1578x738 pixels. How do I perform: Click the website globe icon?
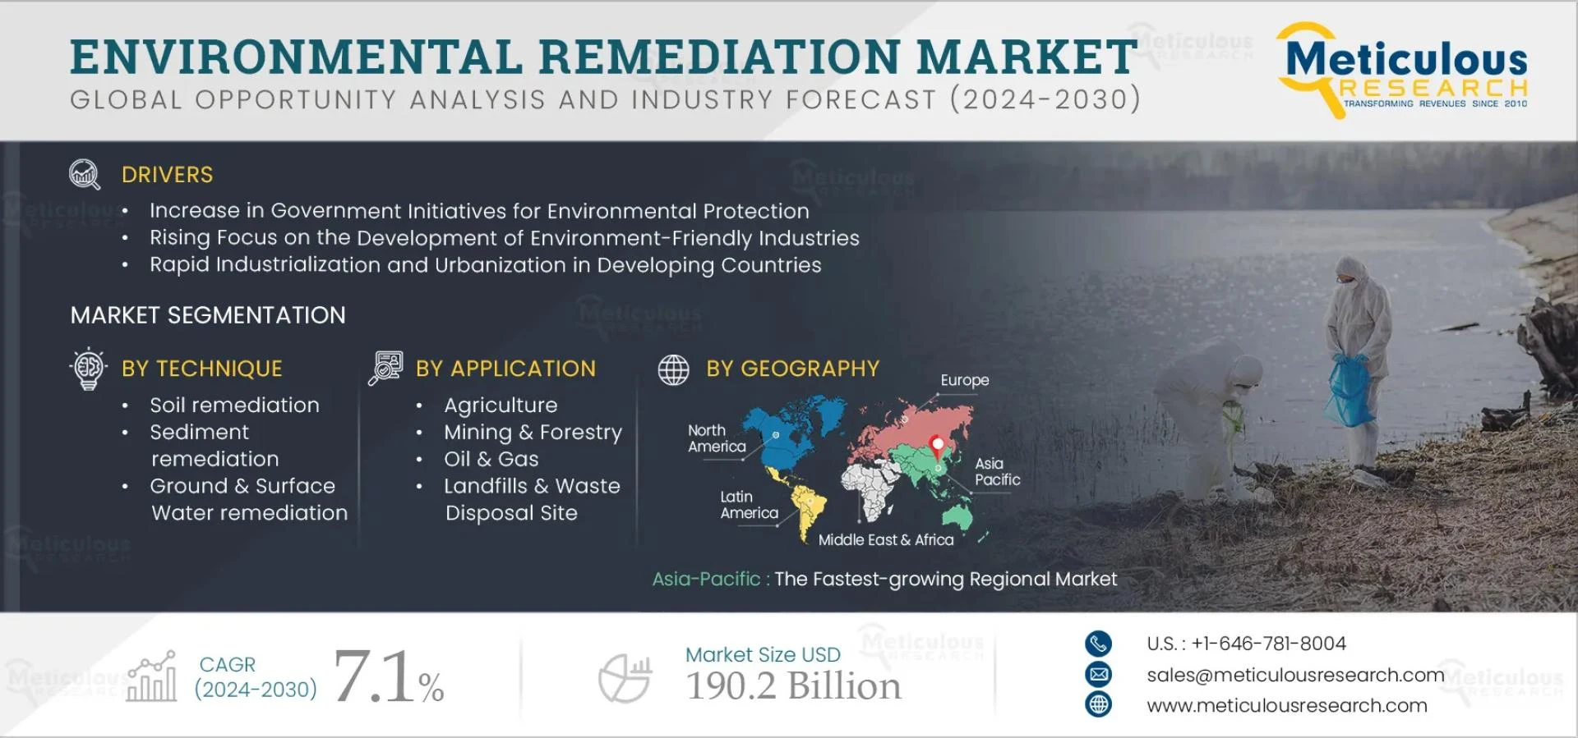[1098, 705]
